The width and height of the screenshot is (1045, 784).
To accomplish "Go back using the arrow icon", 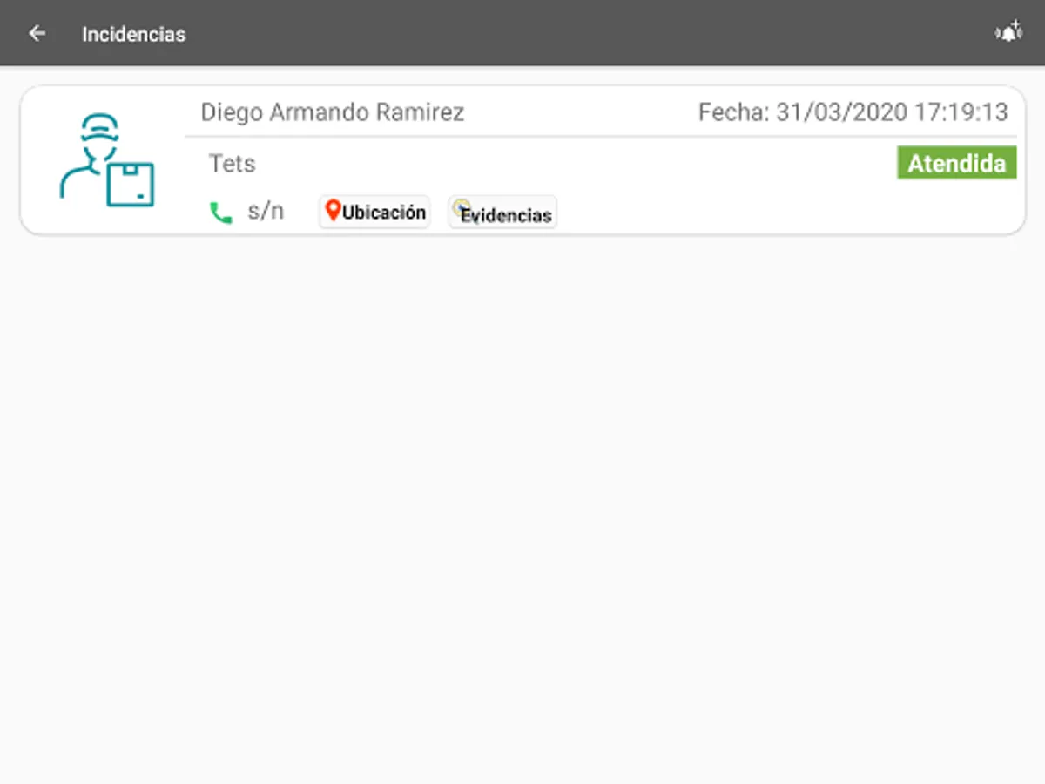I will click(x=37, y=34).
